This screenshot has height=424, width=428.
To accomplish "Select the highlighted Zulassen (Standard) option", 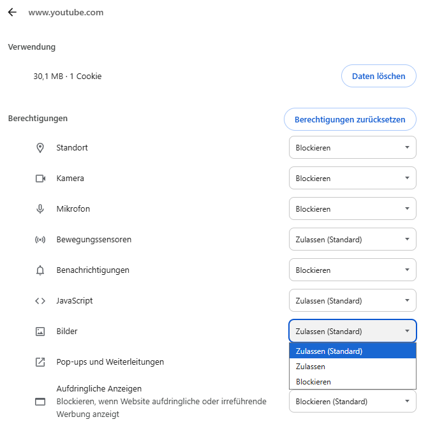I will tap(329, 351).
